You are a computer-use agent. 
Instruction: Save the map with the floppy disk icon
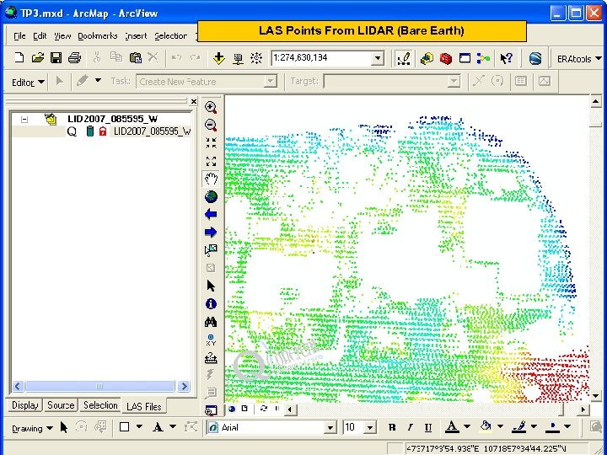tap(56, 58)
